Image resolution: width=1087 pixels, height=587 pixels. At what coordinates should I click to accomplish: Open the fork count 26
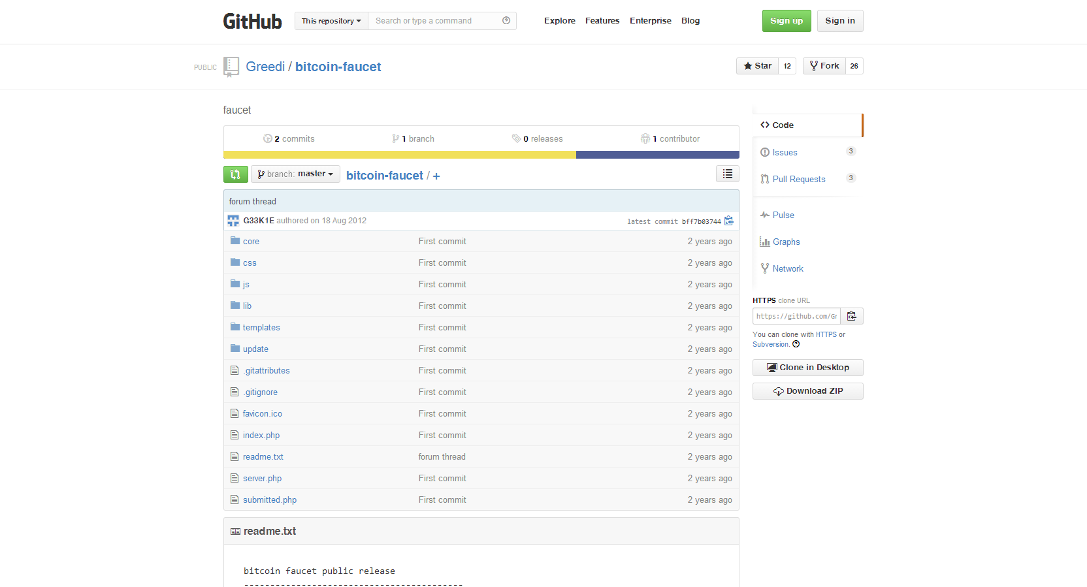pyautogui.click(x=854, y=66)
